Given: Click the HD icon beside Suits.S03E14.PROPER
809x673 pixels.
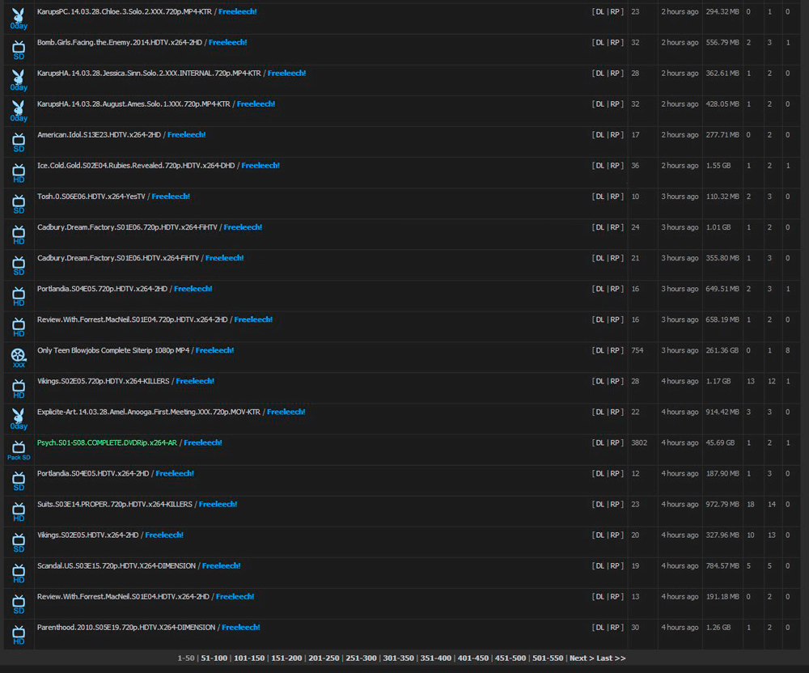Looking at the screenshot, I should pos(19,512).
